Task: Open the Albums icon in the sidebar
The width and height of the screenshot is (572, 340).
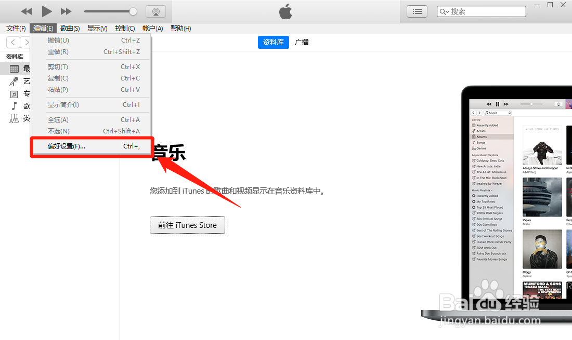Action: [14, 93]
